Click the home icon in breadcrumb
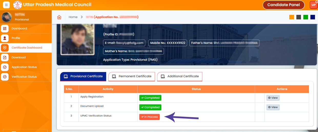 pos(59,17)
